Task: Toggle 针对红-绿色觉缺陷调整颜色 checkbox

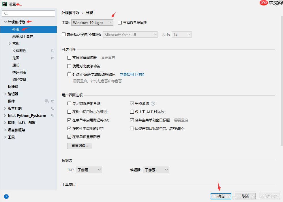Action: pos(69,74)
